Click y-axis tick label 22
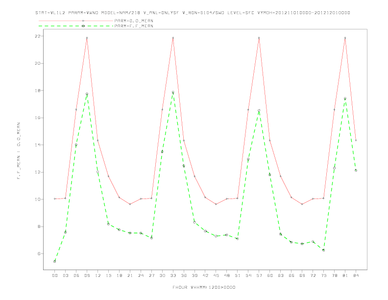This screenshot has width=388, height=300. pyautogui.click(x=38, y=36)
